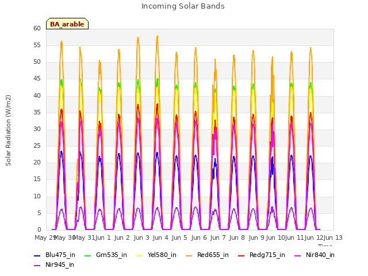Click the 45 y-axis tick label
The image size is (368, 276).
coord(37,79)
